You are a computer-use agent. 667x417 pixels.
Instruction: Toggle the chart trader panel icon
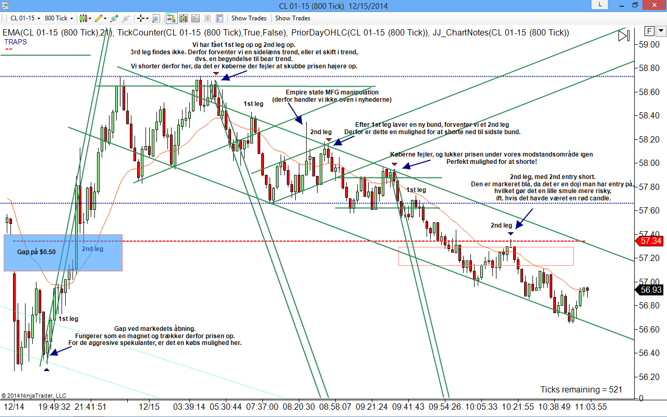(172, 18)
